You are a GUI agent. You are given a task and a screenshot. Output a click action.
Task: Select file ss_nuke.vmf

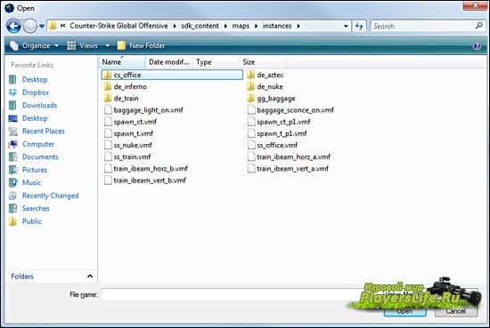127,145
